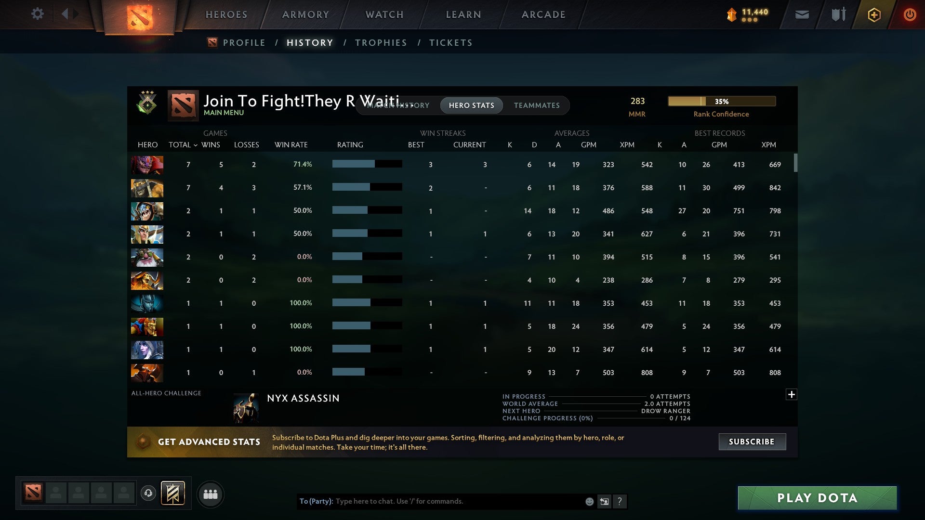Open friends list with the group icon

tap(211, 494)
